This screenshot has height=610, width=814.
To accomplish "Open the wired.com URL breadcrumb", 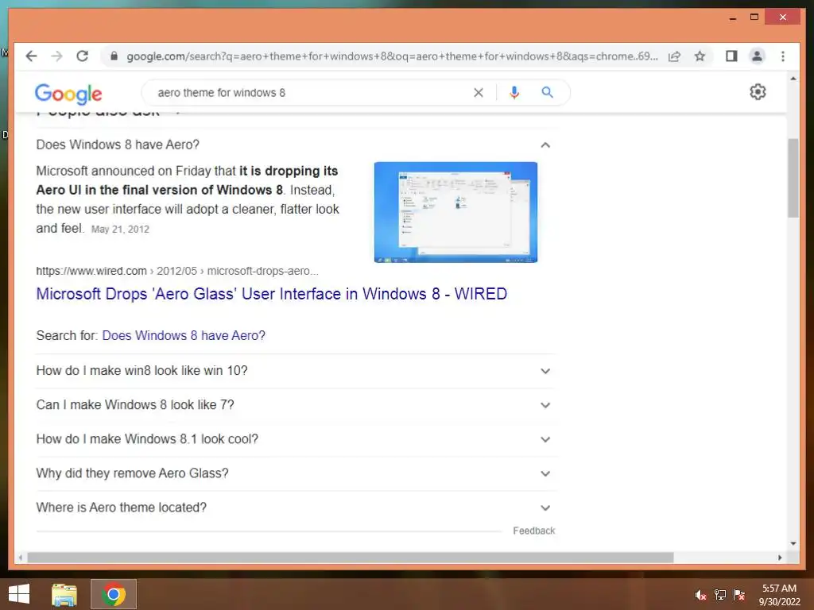I will click(177, 272).
